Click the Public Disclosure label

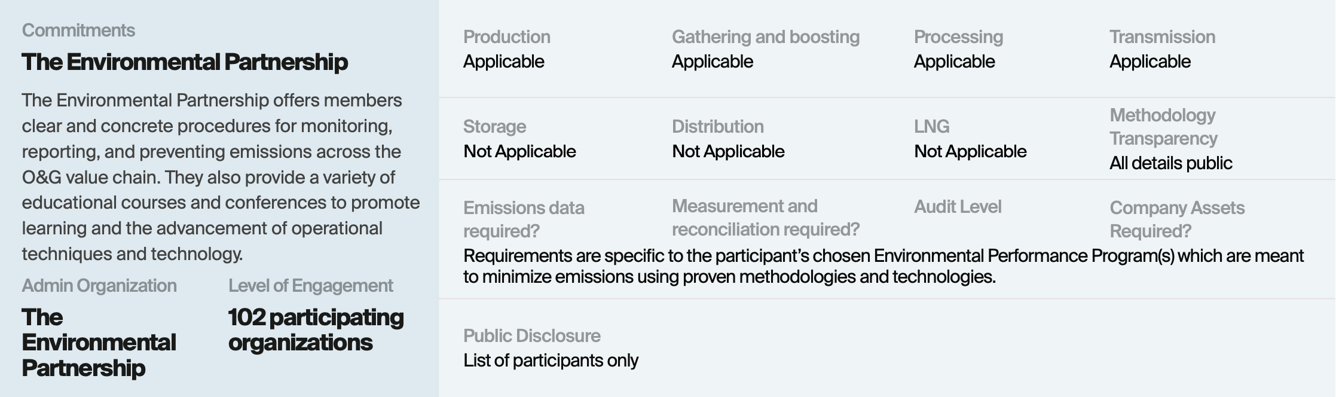coord(532,336)
